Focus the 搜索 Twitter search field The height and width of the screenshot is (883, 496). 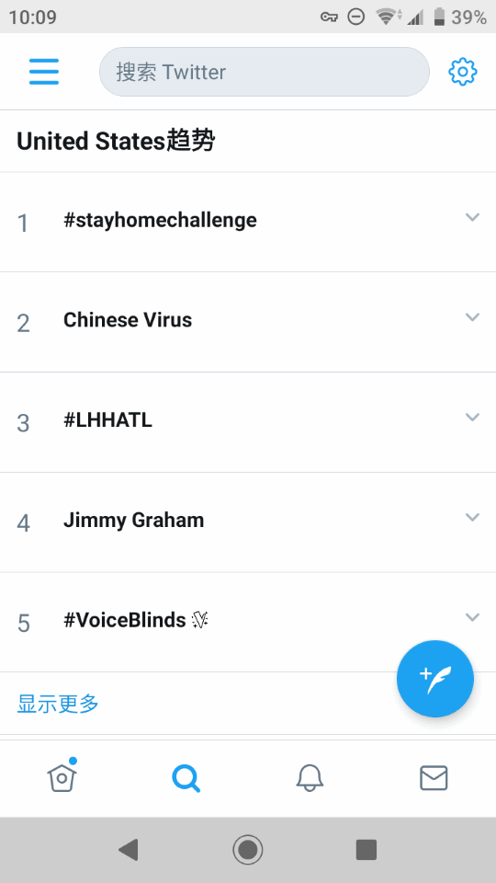point(265,72)
